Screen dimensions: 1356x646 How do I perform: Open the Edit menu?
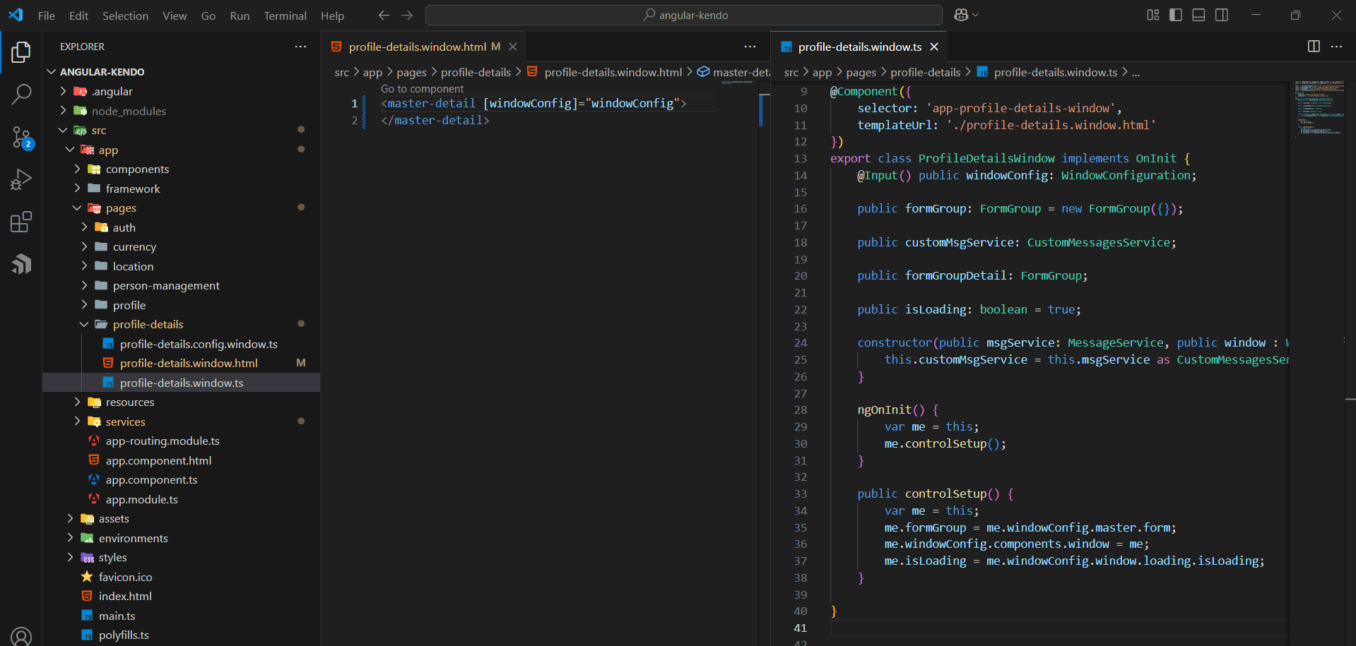pos(78,16)
